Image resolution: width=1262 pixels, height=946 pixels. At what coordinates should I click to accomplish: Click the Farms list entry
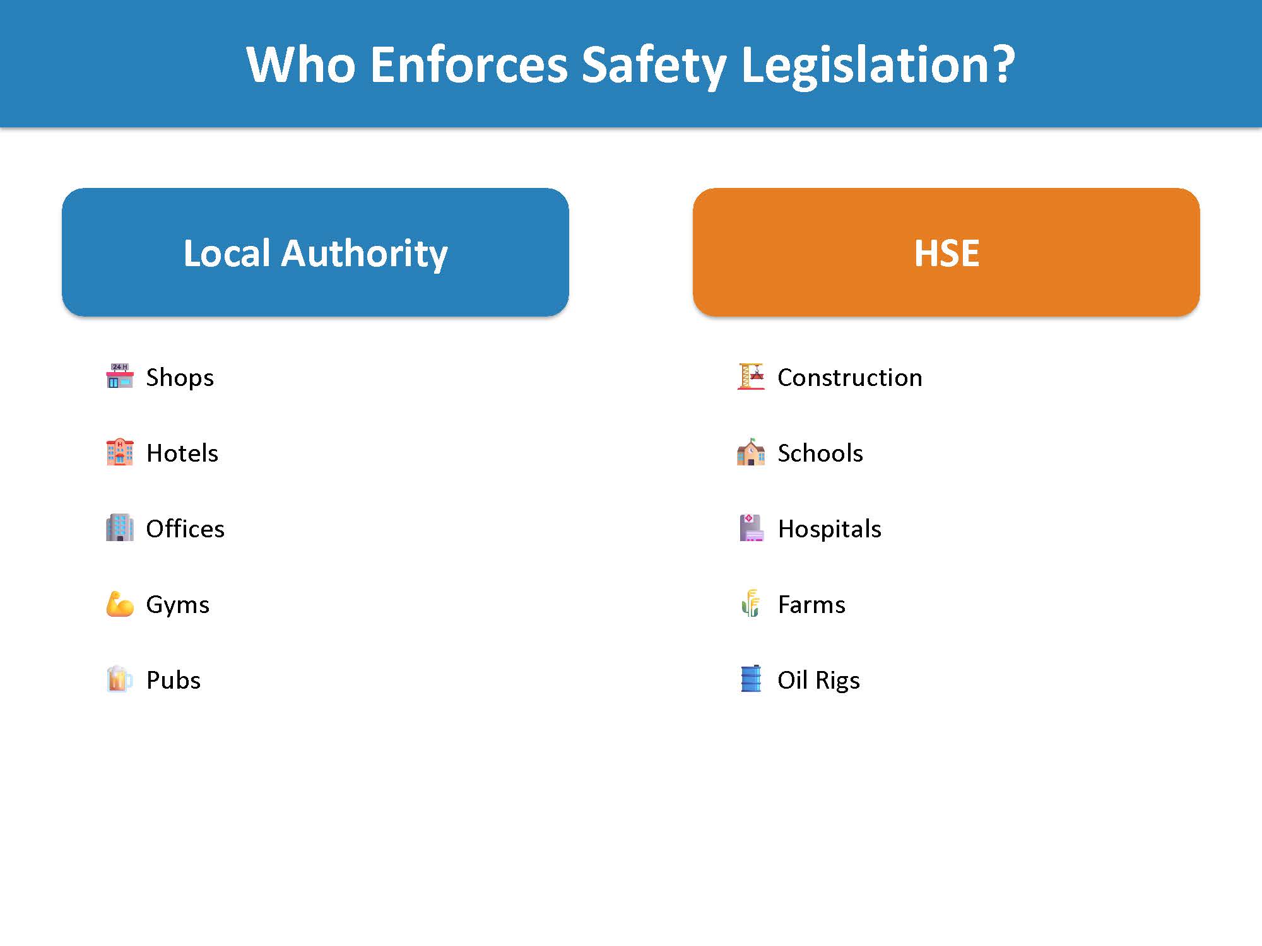pos(811,604)
